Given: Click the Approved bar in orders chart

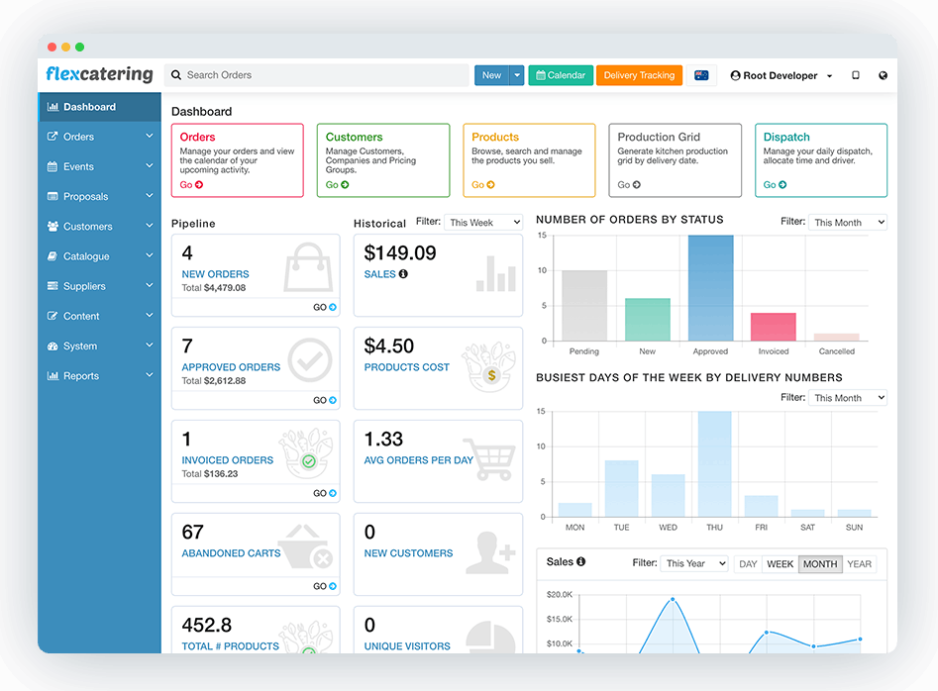Looking at the screenshot, I should (710, 288).
